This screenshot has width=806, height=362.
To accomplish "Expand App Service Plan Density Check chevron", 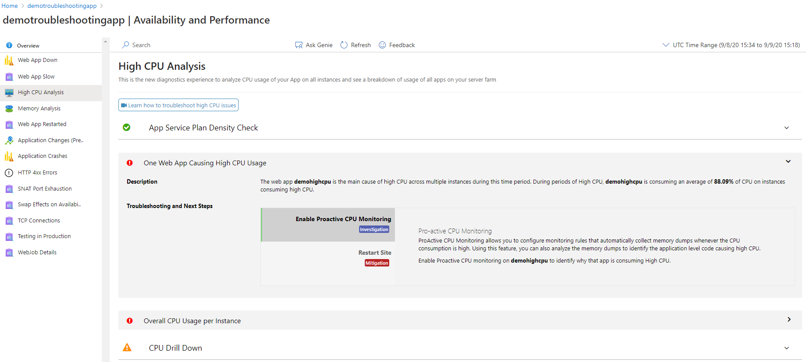I will (786, 128).
